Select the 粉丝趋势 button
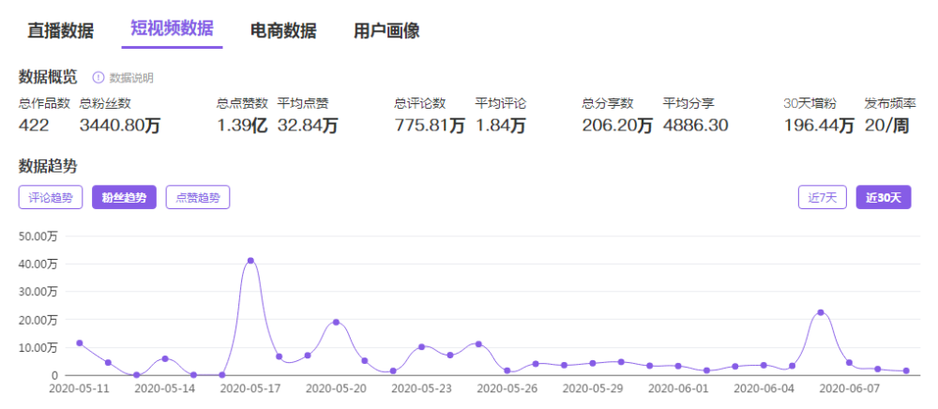The width and height of the screenshot is (938, 409). (x=124, y=197)
